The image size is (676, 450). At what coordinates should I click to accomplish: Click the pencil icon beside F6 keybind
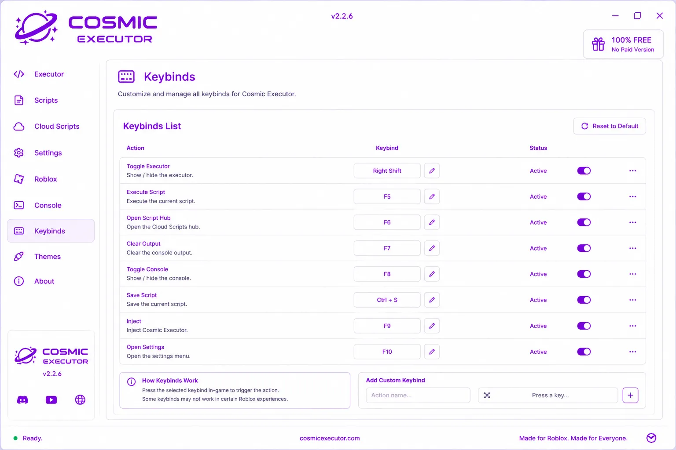[x=432, y=222]
